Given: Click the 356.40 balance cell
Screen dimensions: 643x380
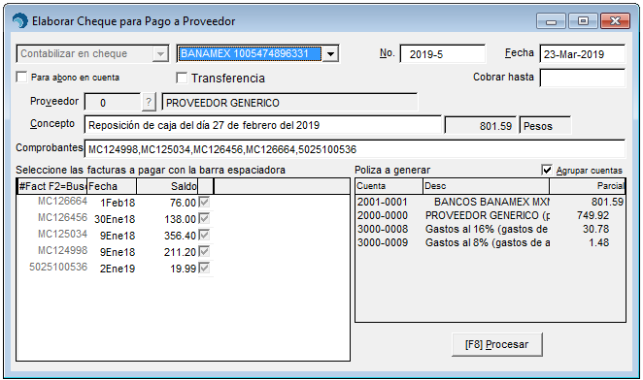Looking at the screenshot, I should pyautogui.click(x=180, y=236).
